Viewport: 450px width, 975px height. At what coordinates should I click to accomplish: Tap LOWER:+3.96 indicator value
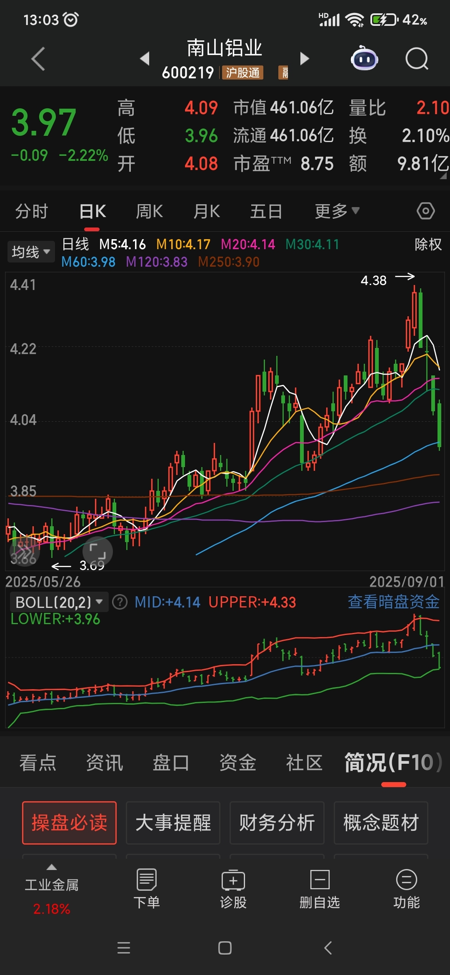tap(55, 619)
